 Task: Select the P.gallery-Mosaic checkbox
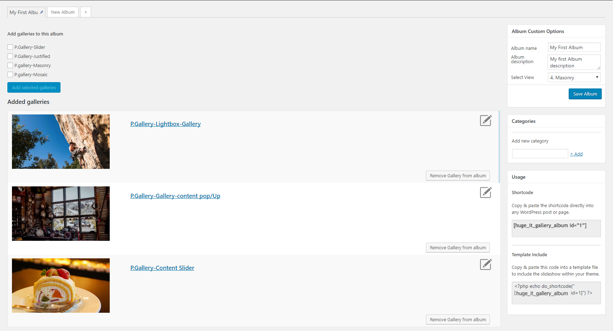point(10,74)
